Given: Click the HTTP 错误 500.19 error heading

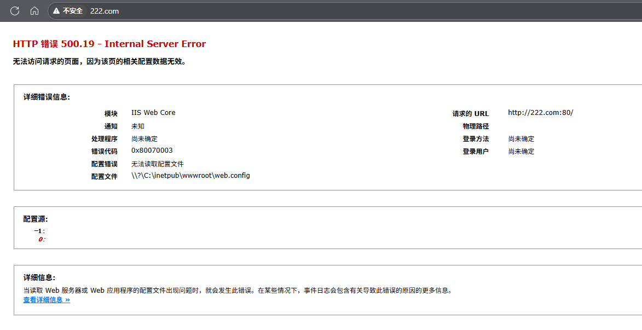Looking at the screenshot, I should tap(109, 44).
